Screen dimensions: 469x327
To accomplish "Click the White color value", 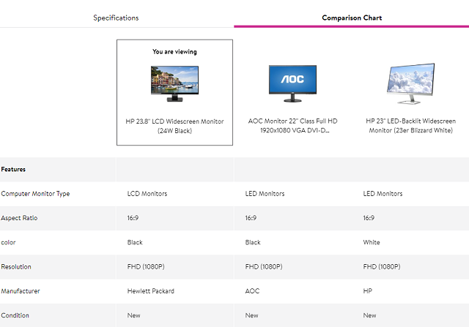I will coord(372,242).
